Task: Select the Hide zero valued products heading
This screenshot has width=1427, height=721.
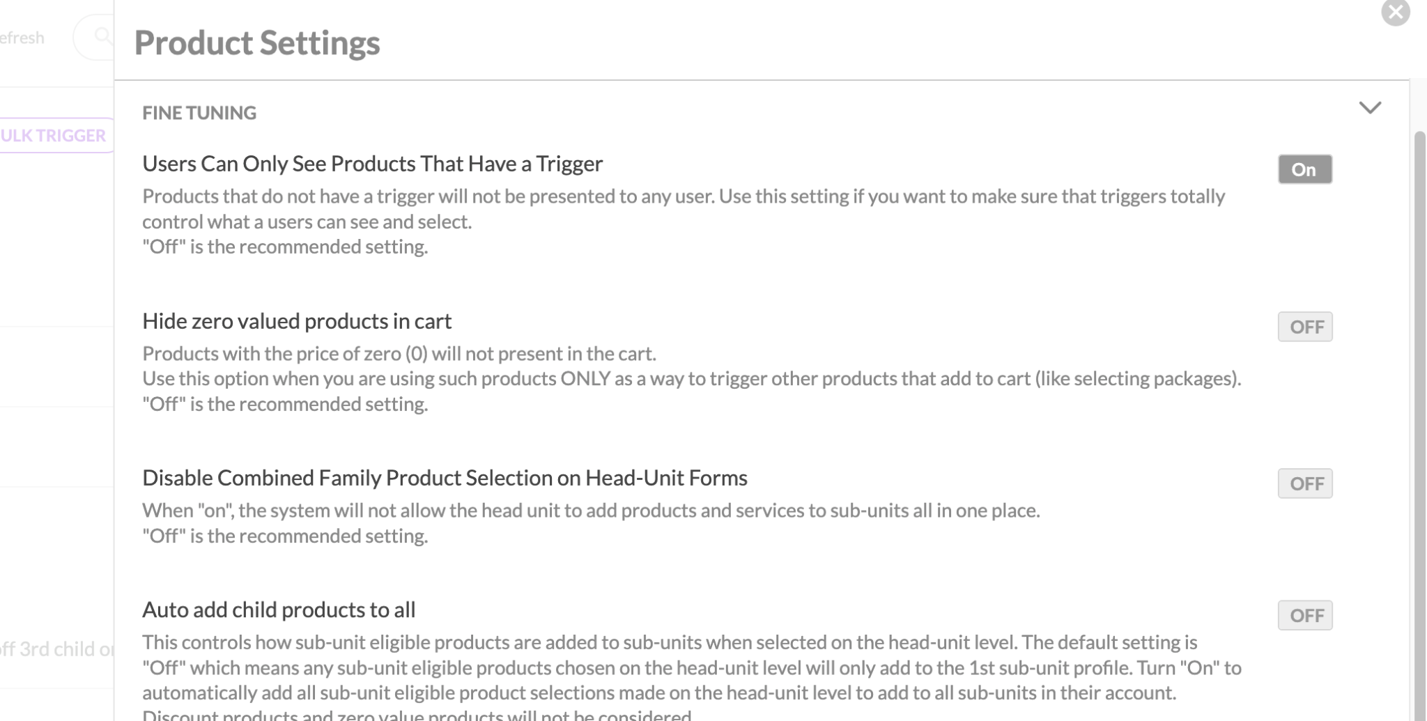Action: click(x=297, y=321)
